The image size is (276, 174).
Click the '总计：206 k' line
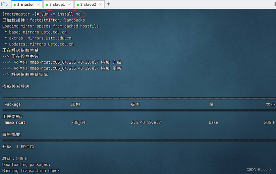pos(15,158)
